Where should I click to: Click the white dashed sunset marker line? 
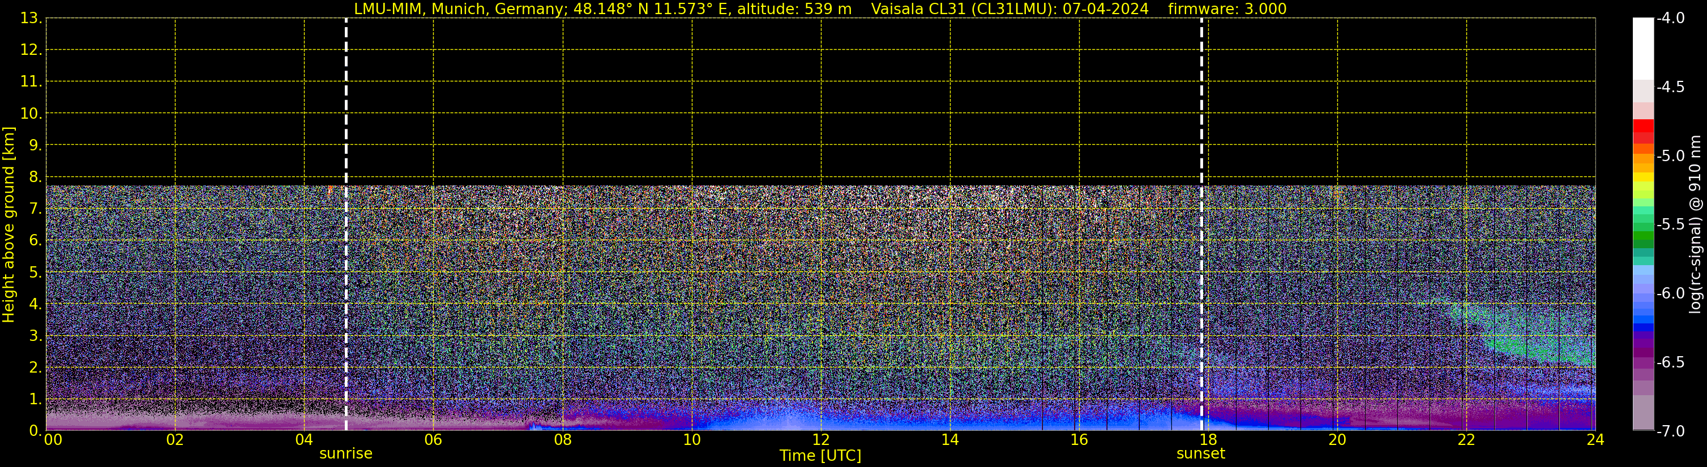click(x=1201, y=225)
